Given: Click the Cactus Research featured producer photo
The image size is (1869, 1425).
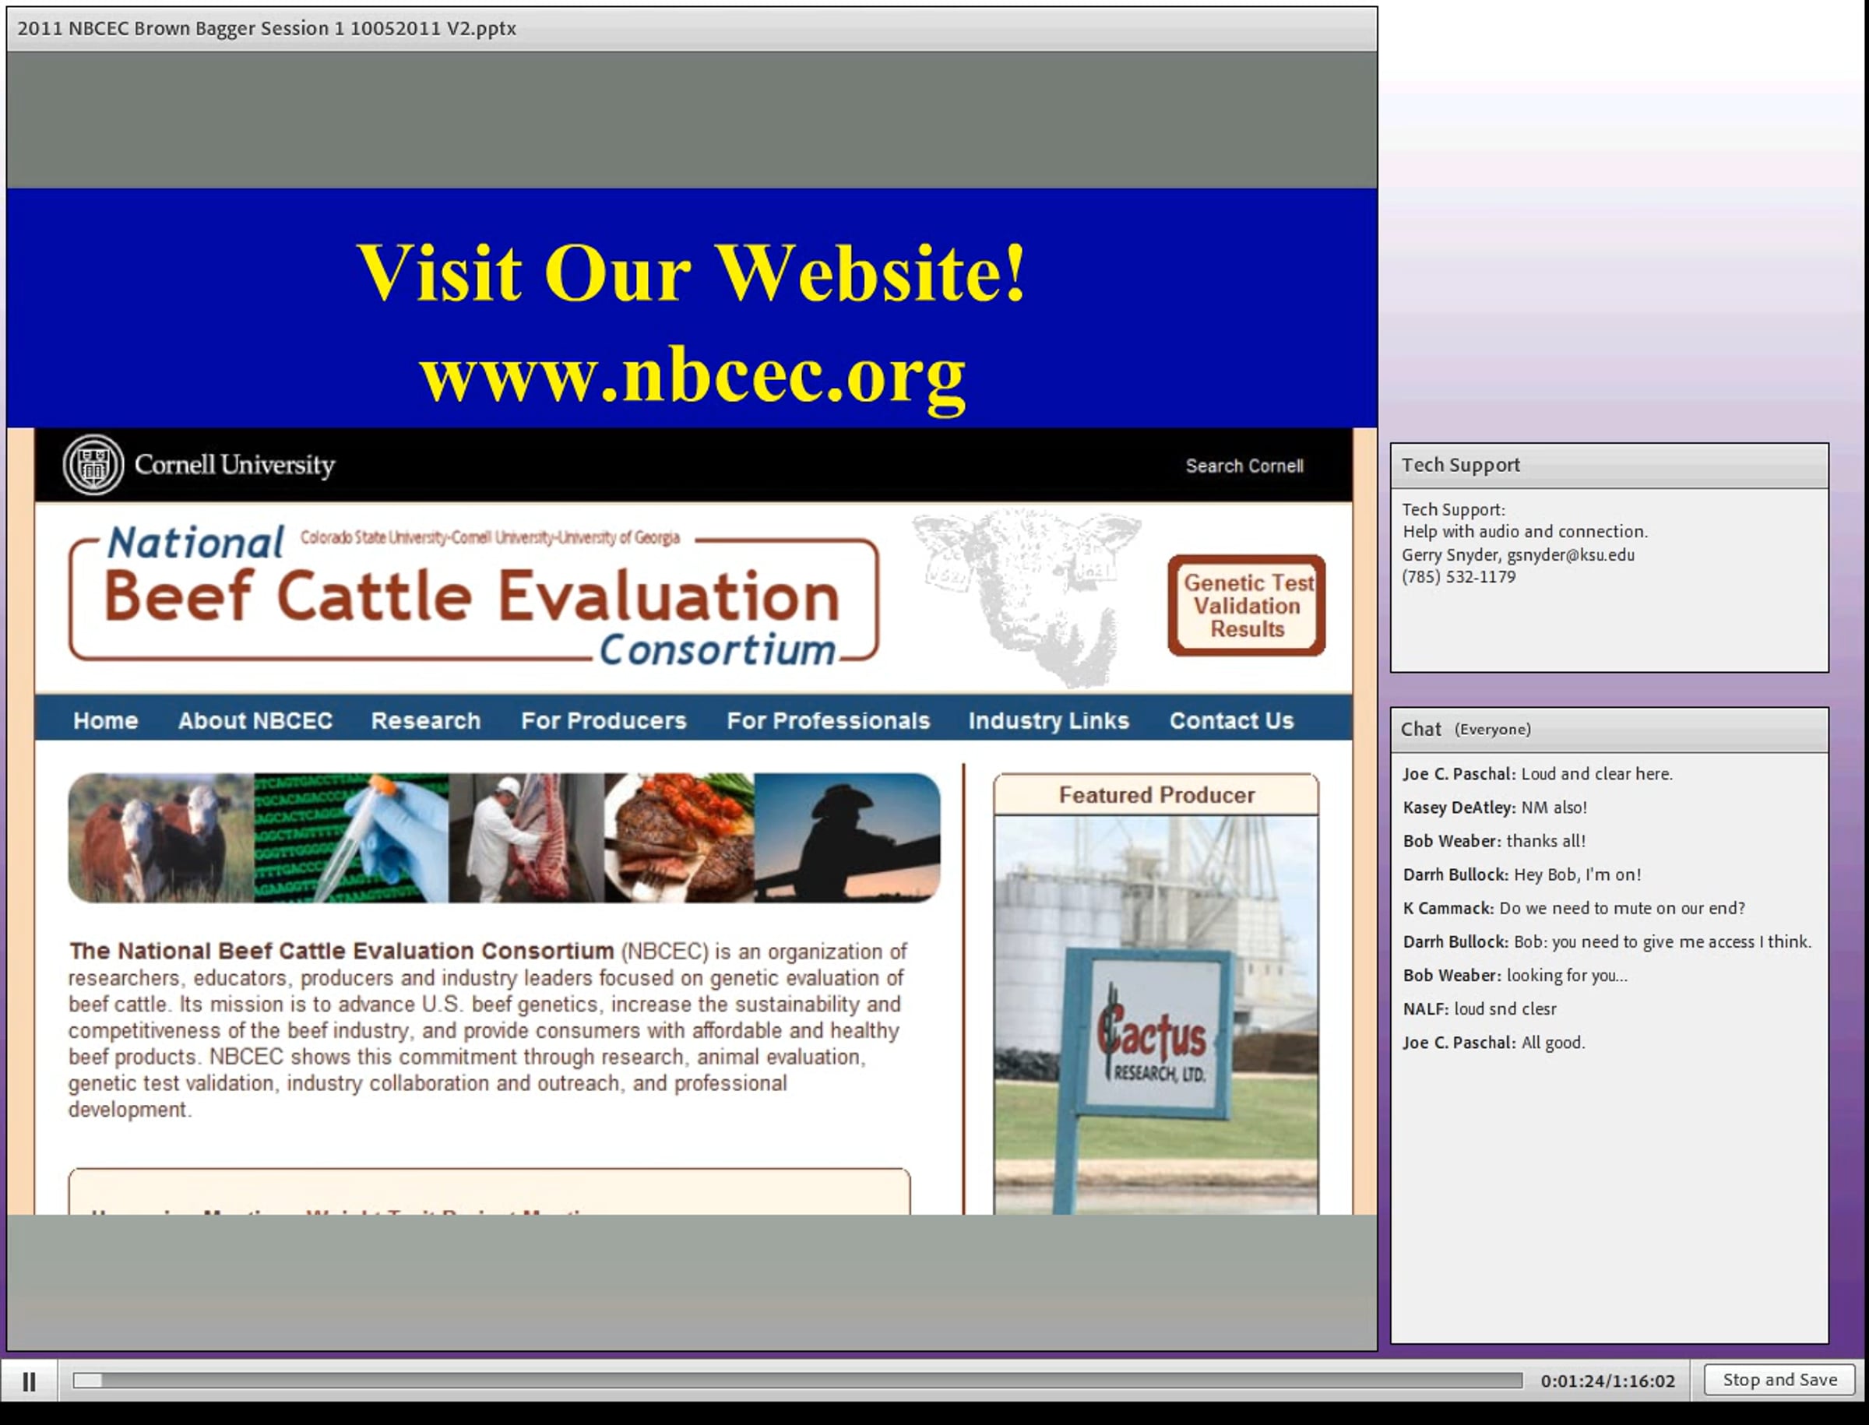Looking at the screenshot, I should 1156,1015.
